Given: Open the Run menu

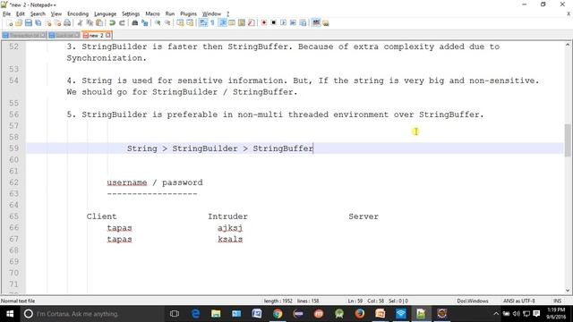Looking at the screenshot, I should [170, 14].
